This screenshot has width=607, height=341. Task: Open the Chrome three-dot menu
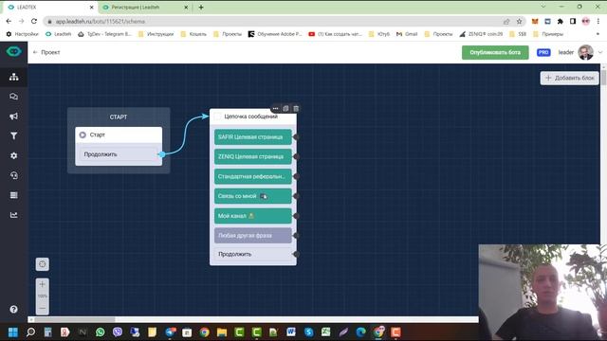(598, 21)
